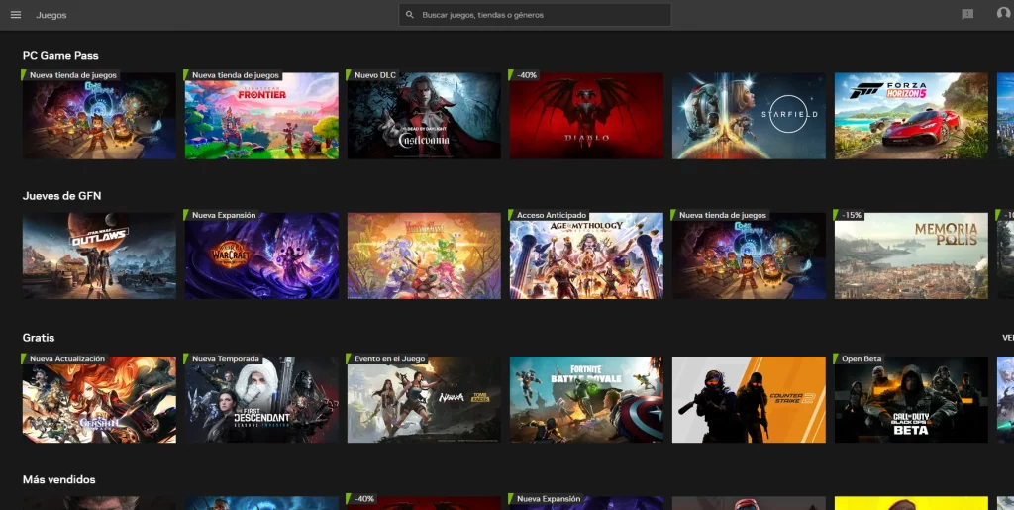The height and width of the screenshot is (510, 1014).
Task: Select the Juegos page title
Action: (x=51, y=15)
